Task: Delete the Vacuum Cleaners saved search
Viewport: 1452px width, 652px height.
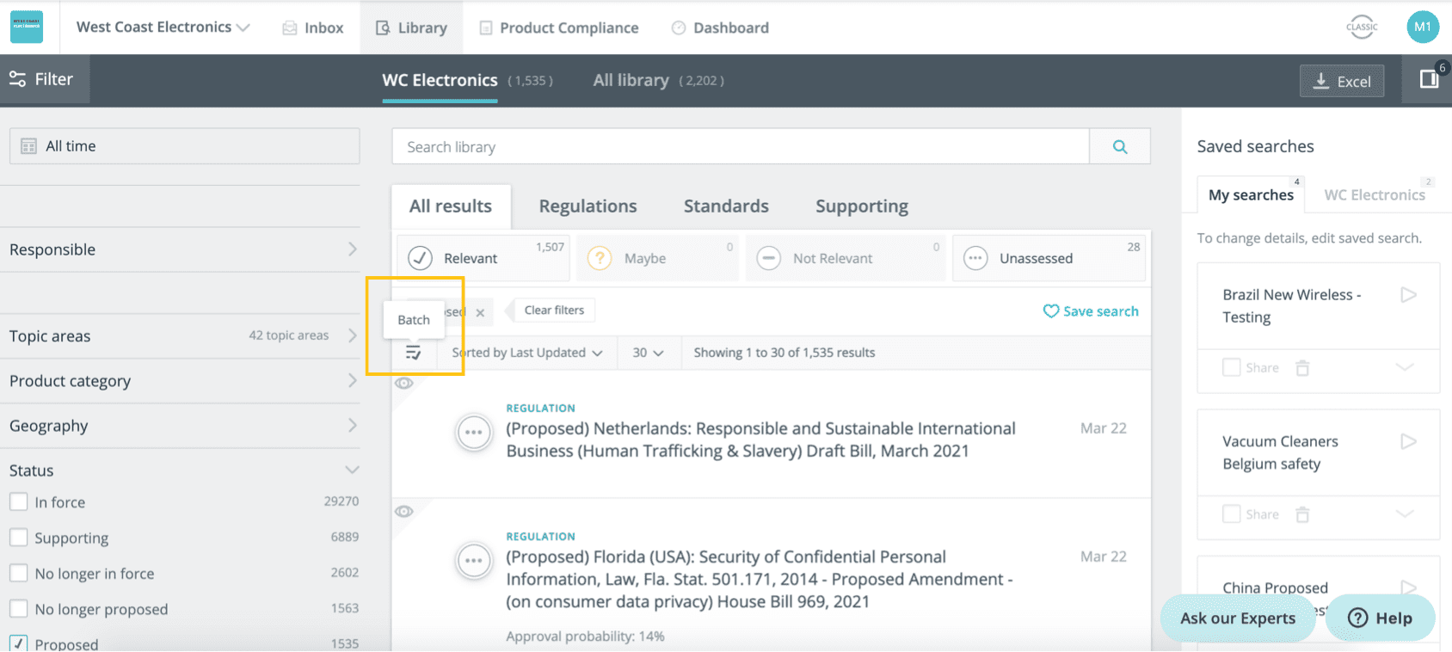Action: click(1302, 514)
